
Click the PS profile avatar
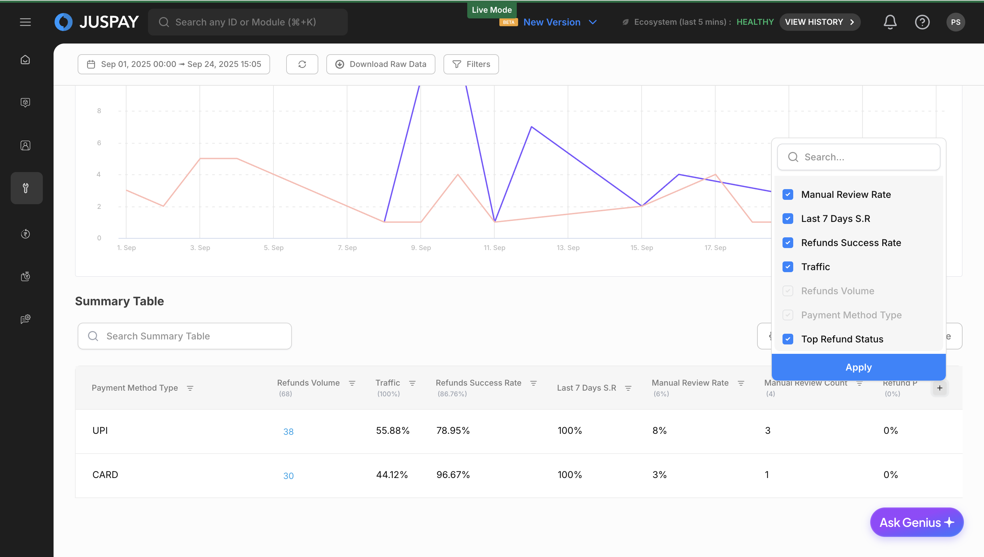tap(955, 22)
